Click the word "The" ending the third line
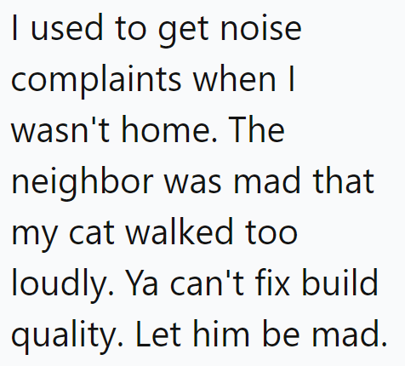The height and width of the screenshot is (366, 405). (256, 129)
